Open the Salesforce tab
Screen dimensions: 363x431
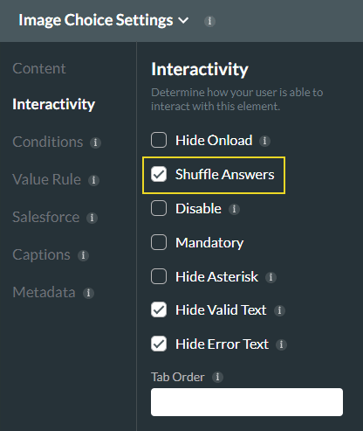[46, 217]
